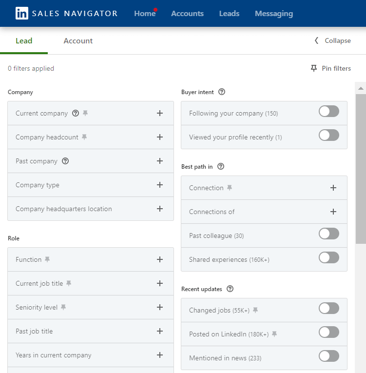Open Buyer intent help icon
This screenshot has width=366, height=373.
222,92
